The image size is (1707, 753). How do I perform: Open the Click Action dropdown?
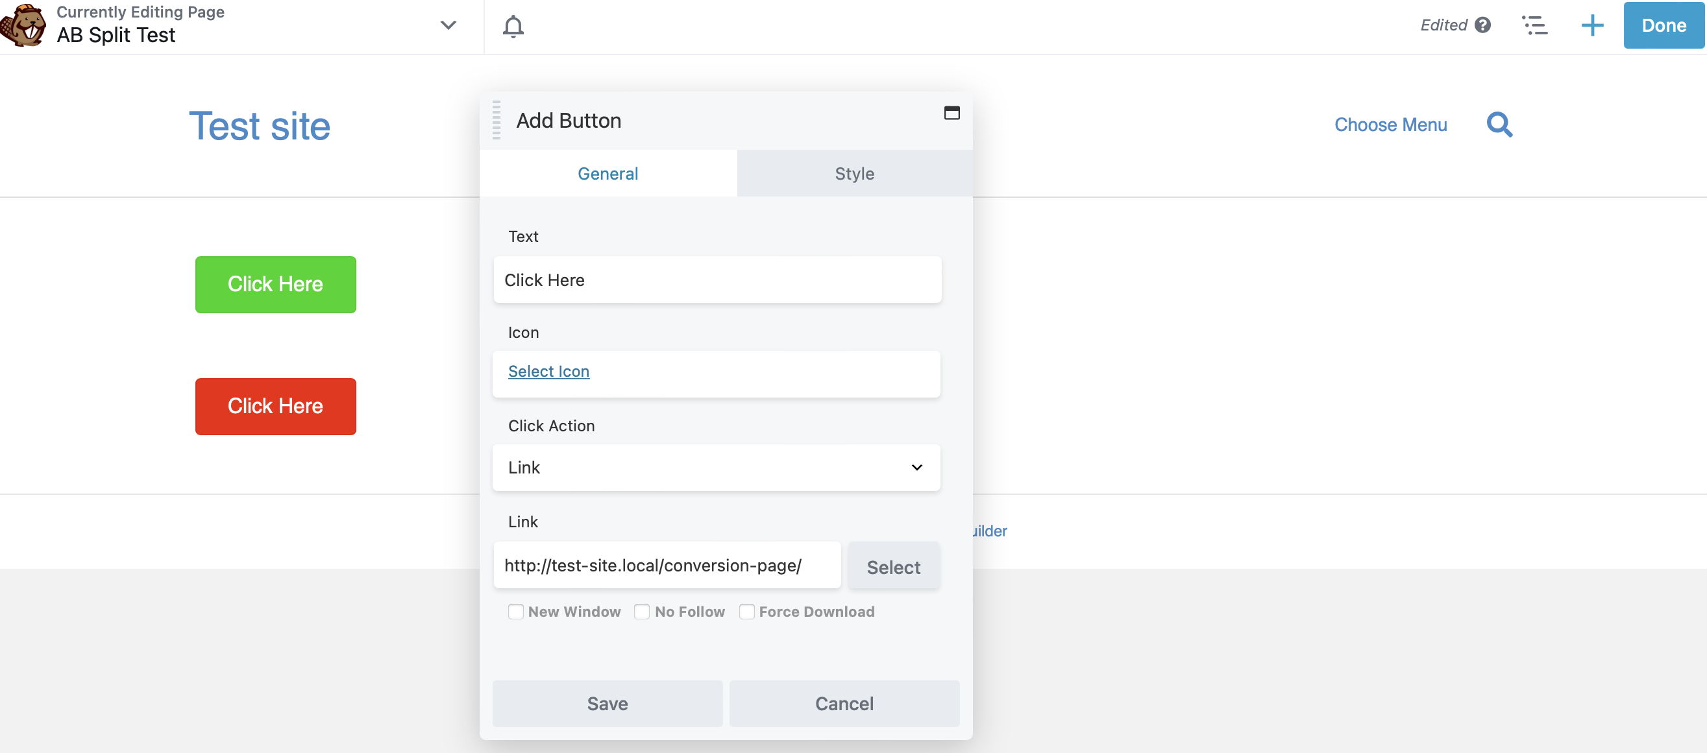pos(717,468)
